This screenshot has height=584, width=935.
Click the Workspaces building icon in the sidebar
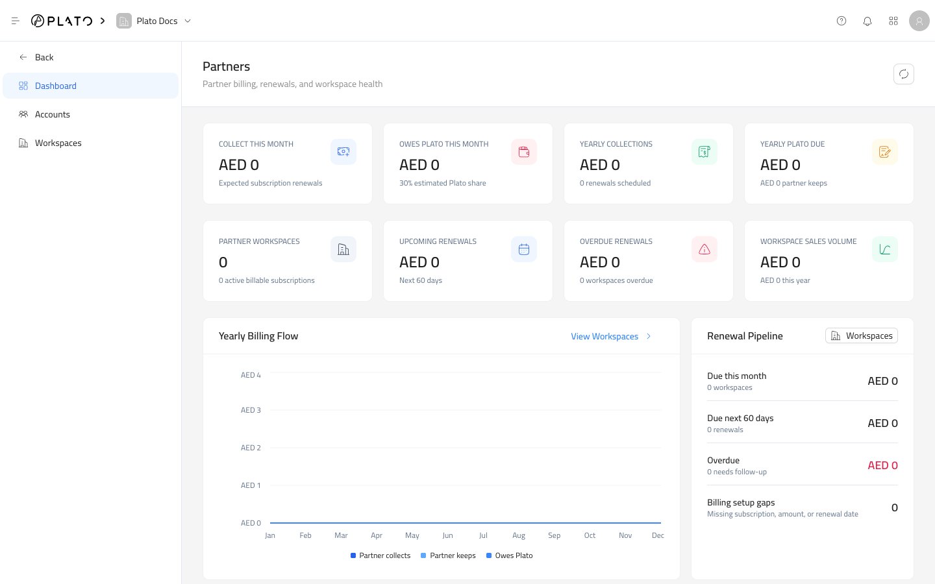pos(23,143)
